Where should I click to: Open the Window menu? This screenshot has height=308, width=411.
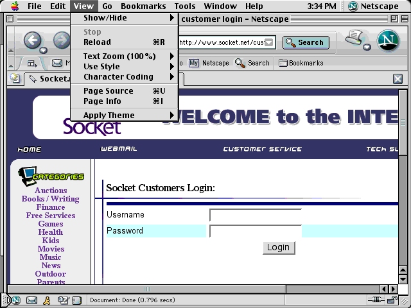pos(220,6)
